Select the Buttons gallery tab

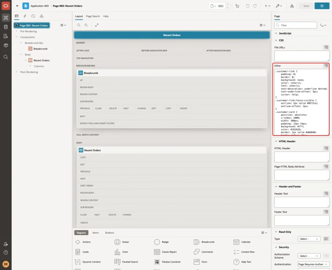110,233
